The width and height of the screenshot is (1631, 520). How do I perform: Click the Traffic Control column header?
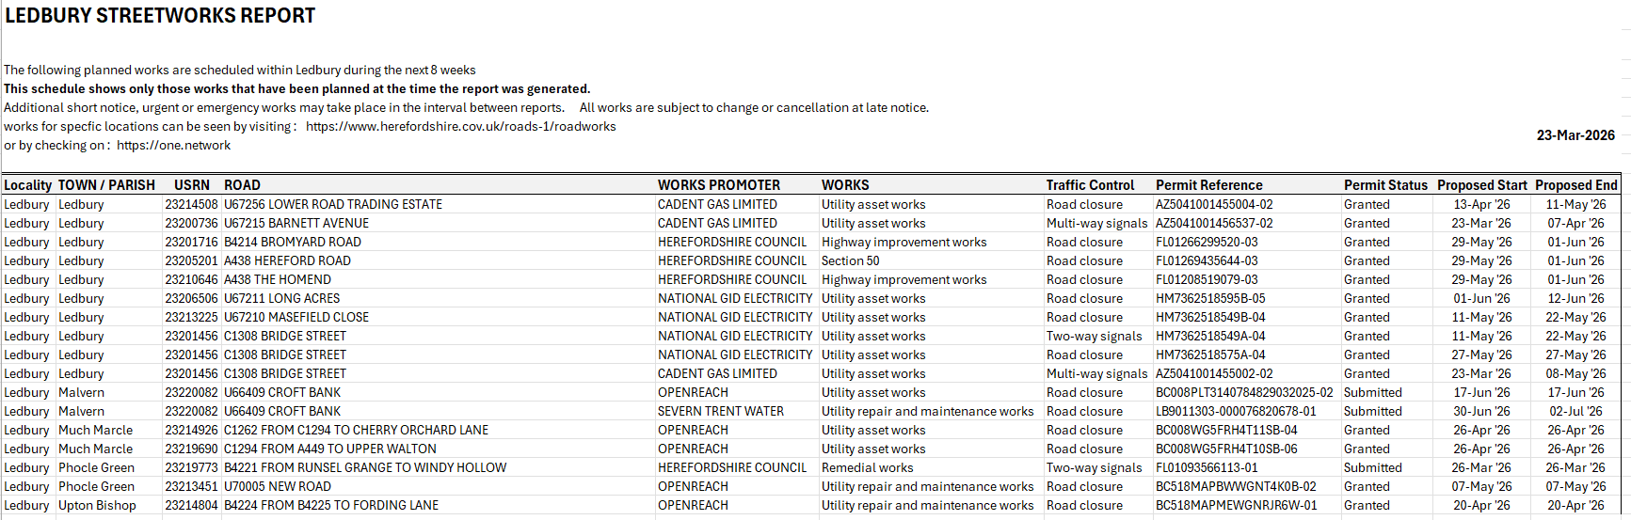1090,185
